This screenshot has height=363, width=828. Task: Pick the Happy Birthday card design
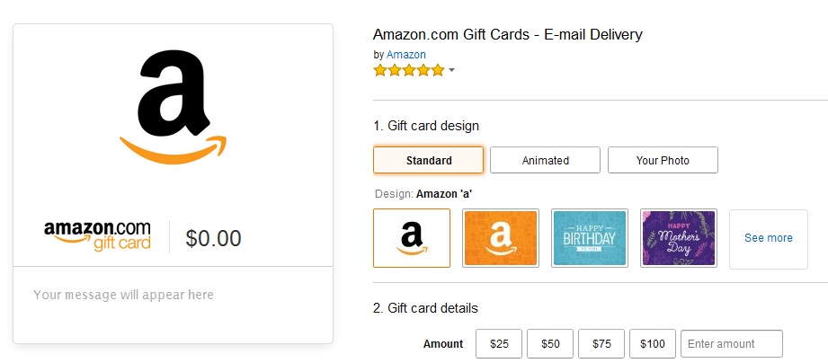pyautogui.click(x=589, y=238)
